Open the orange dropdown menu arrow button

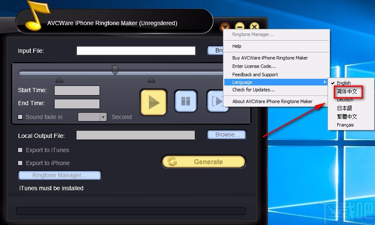point(225,26)
